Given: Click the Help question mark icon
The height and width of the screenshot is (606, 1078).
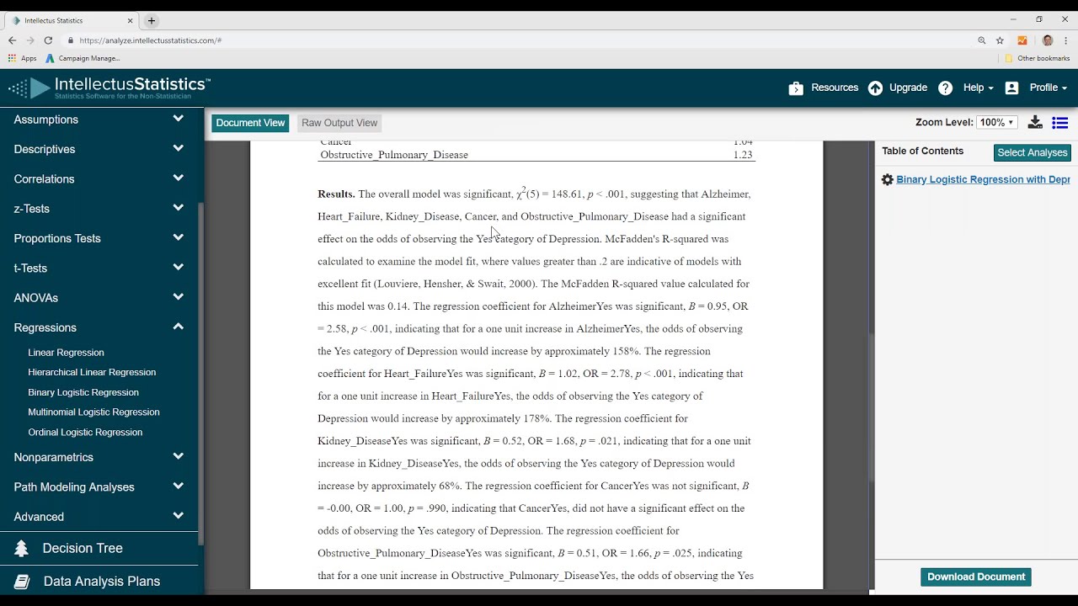Looking at the screenshot, I should tap(946, 88).
